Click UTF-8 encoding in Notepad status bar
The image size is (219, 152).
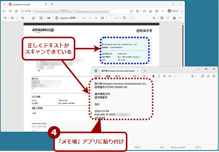click(x=198, y=148)
